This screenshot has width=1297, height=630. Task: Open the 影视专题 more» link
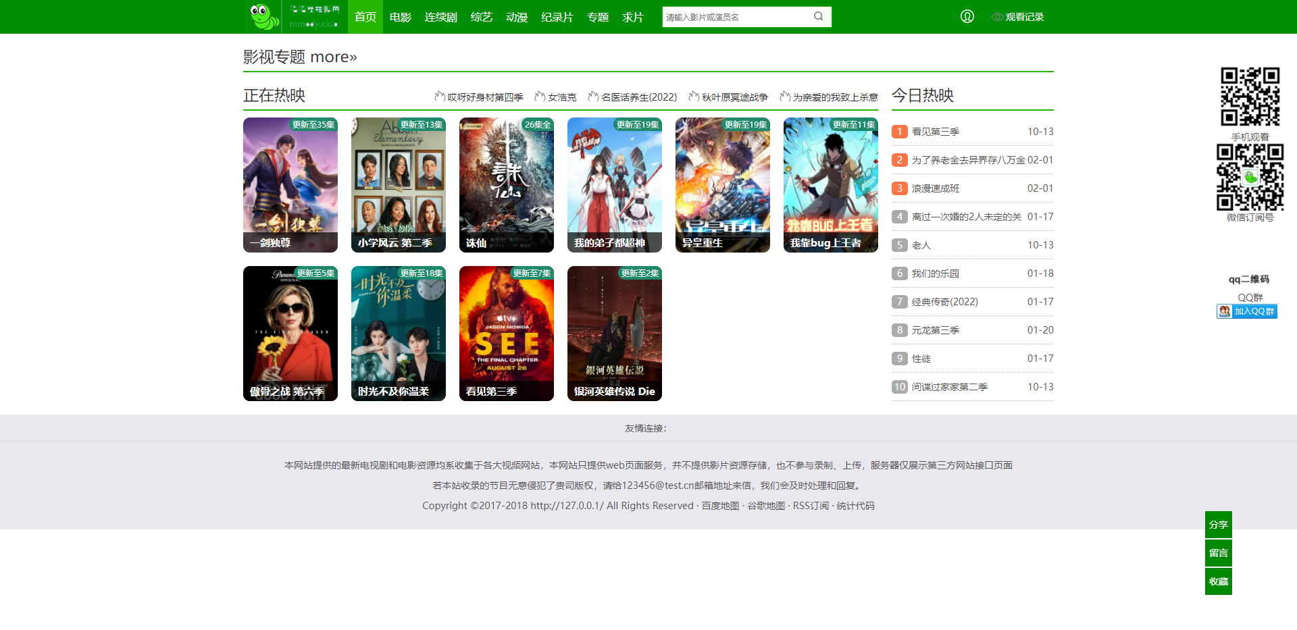point(300,57)
